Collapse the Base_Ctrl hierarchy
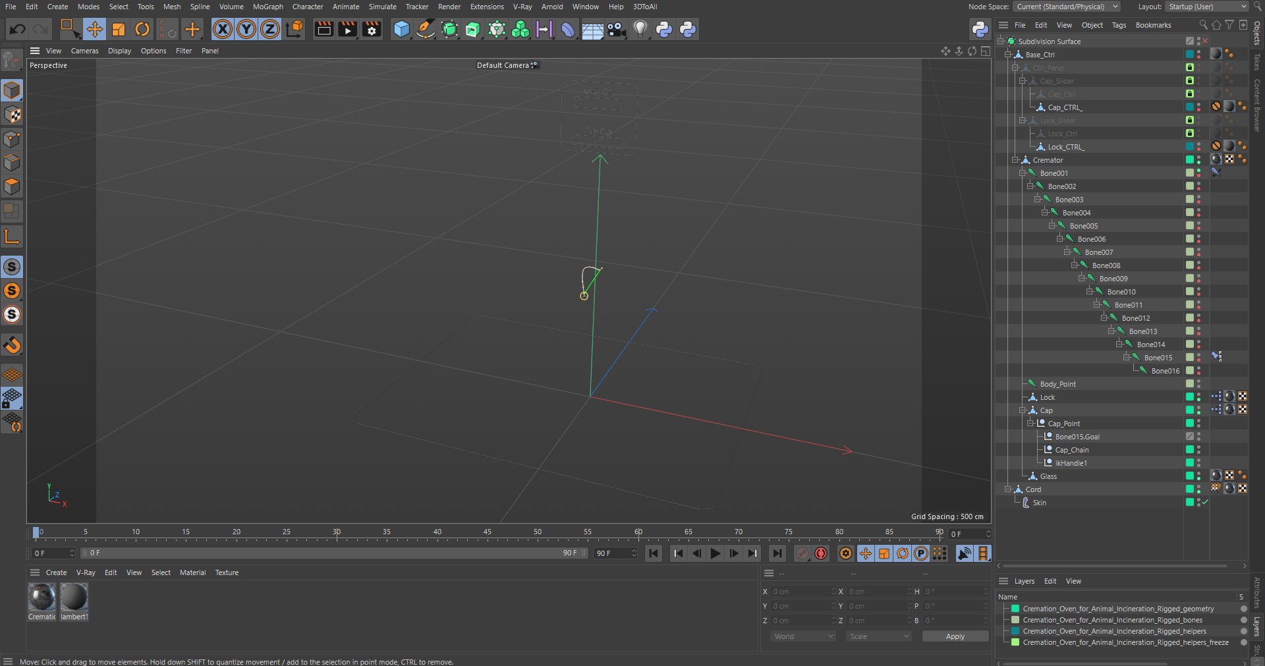1265x666 pixels. point(1008,55)
